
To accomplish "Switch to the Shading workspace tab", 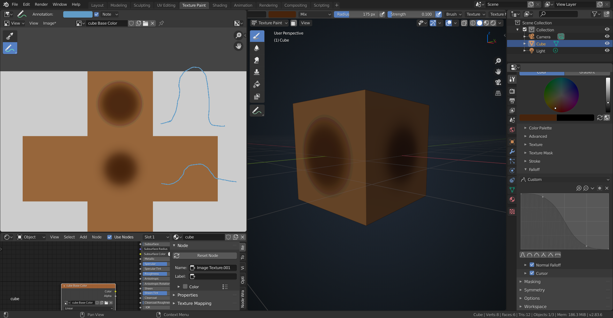I will point(220,5).
